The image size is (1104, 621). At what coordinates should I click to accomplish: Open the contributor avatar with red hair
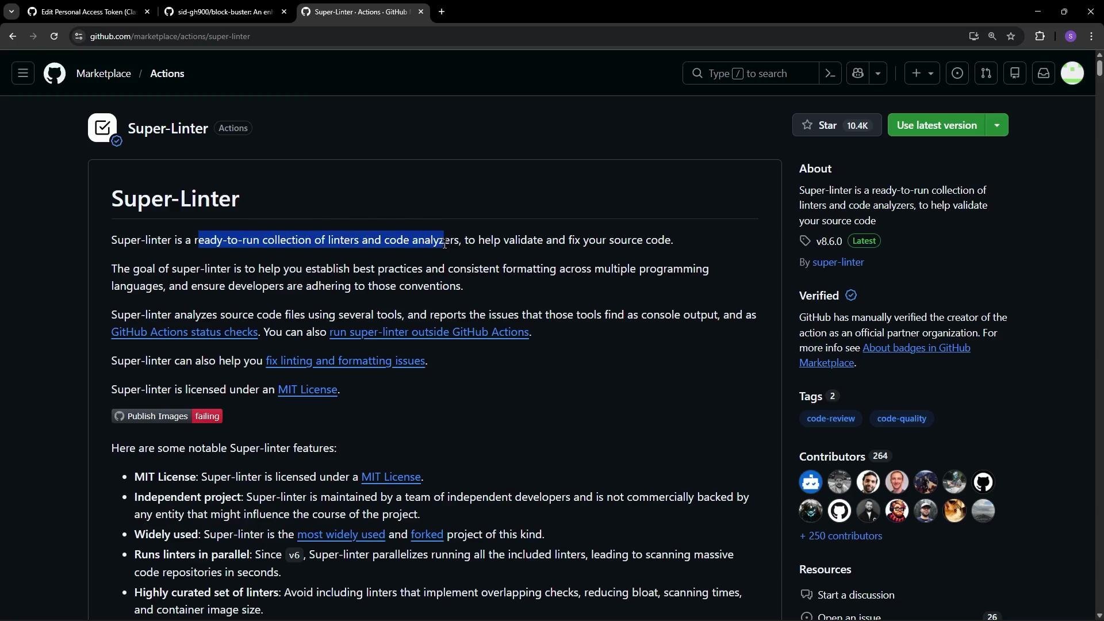coord(897,511)
